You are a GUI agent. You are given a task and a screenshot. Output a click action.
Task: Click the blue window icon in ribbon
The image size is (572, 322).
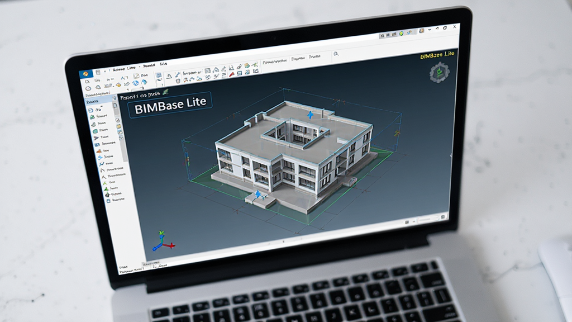click(x=239, y=73)
